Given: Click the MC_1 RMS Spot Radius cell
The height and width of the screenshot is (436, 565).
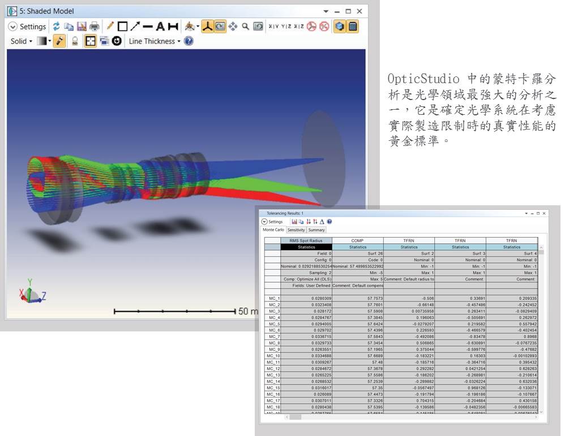Looking at the screenshot, I should click(306, 298).
